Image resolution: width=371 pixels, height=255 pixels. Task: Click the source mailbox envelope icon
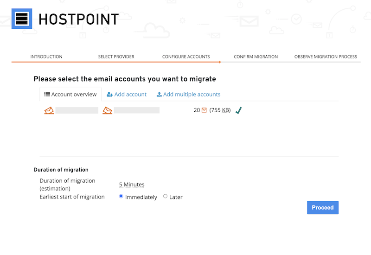(x=49, y=110)
